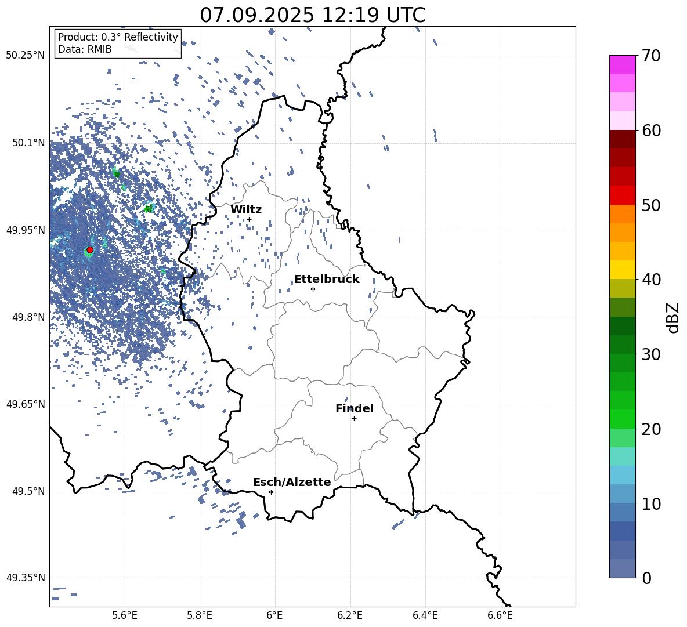Image resolution: width=687 pixels, height=627 pixels.
Task: Click the dark green echo north of radar
Action: pos(117,174)
